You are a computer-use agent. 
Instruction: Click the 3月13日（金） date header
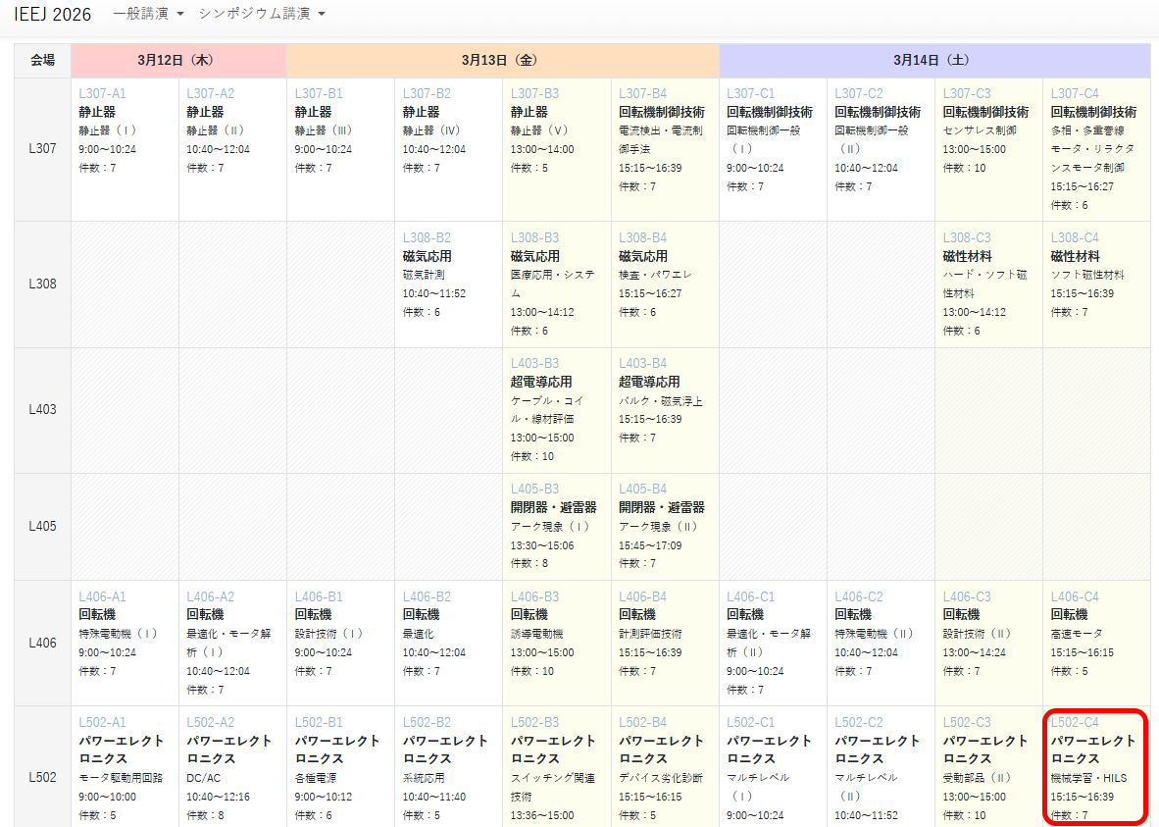point(502,60)
